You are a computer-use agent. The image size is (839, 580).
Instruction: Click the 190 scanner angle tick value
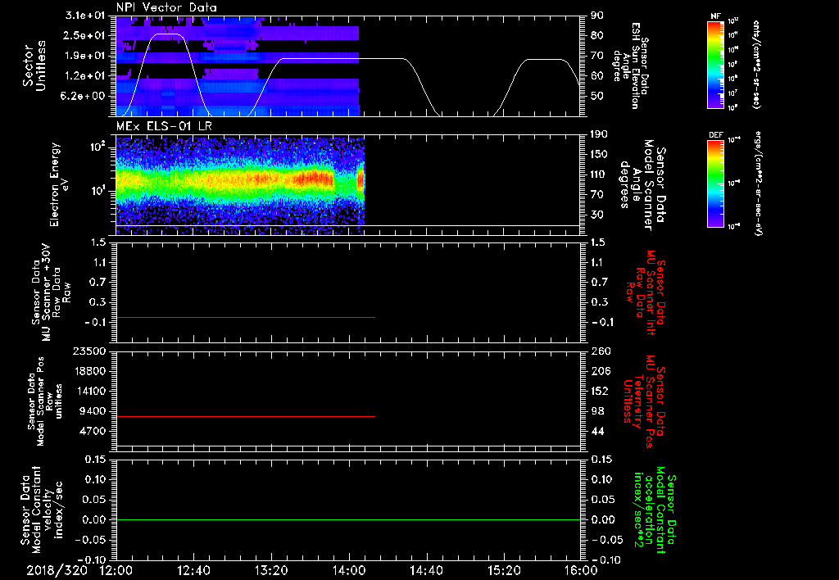coord(599,134)
